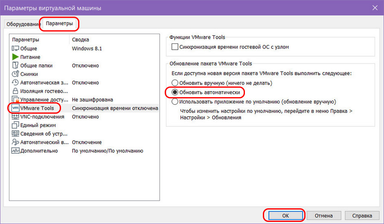
Task: Click the General monitor icon beside Общие
Action: click(15, 49)
